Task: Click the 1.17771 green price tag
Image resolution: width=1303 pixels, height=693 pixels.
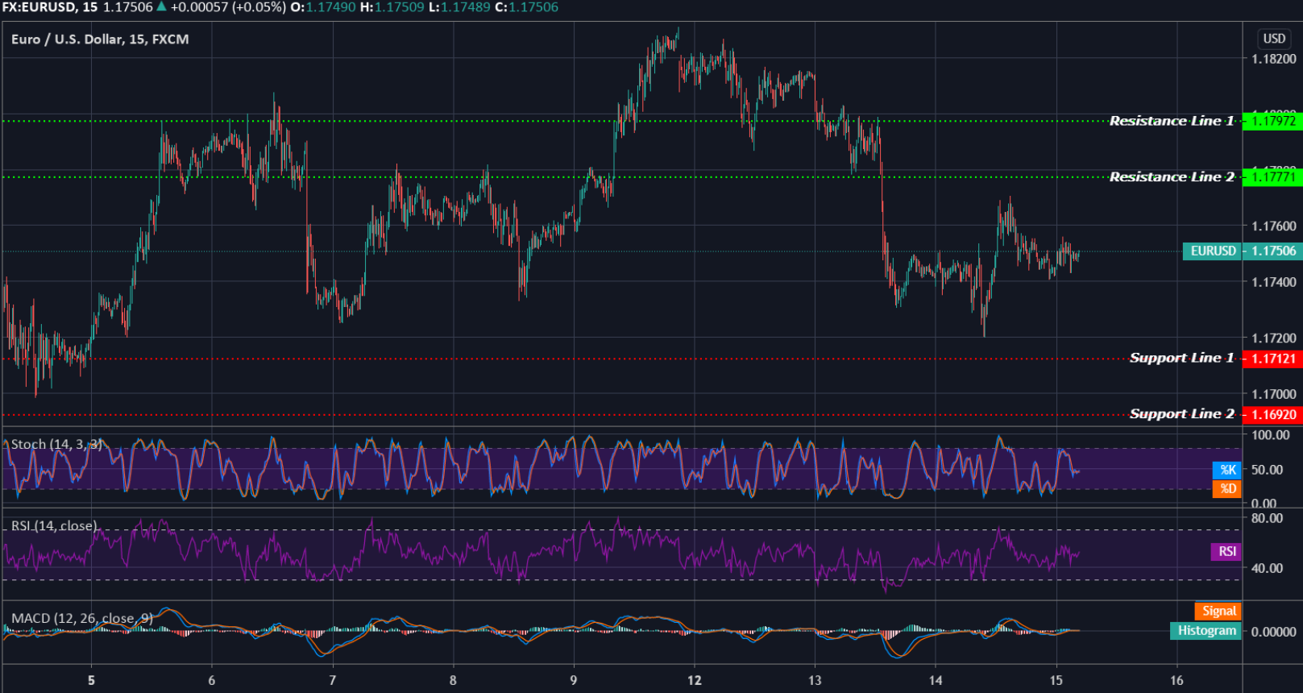Action: [1273, 177]
